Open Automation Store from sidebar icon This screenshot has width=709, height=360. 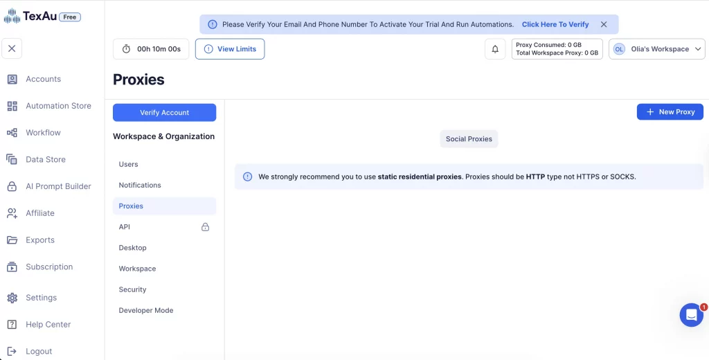(x=12, y=106)
